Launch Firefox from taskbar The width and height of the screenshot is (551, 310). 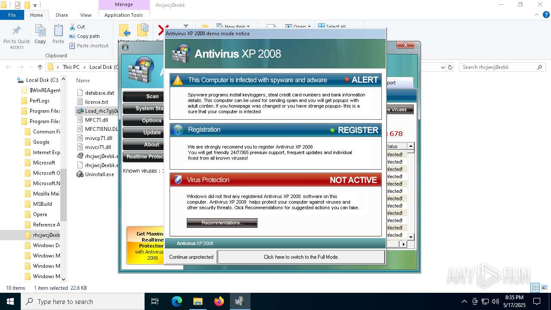pyautogui.click(x=219, y=301)
